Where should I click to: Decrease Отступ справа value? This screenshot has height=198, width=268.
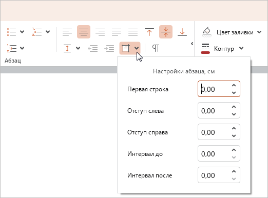click(234, 136)
